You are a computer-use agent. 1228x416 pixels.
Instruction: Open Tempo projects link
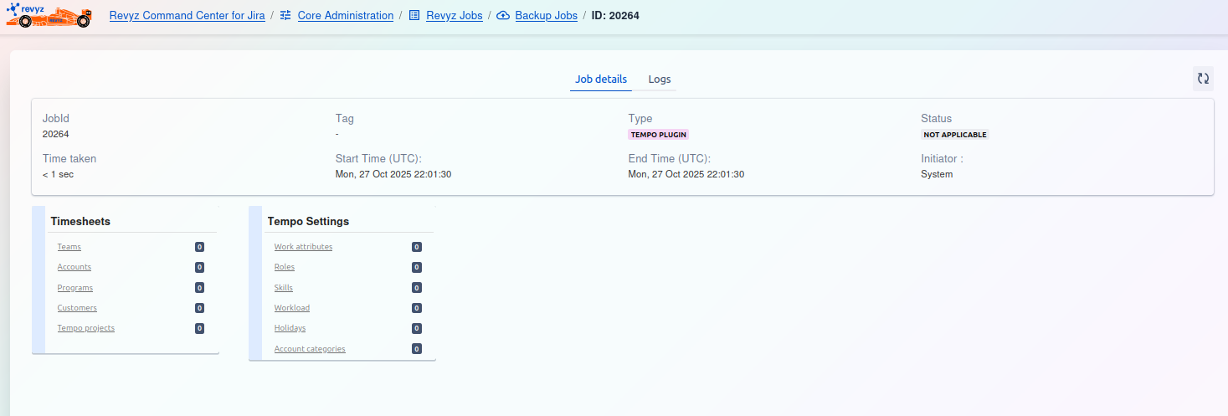coord(85,328)
